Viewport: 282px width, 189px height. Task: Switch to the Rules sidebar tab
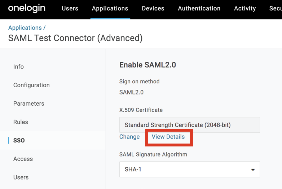pyautogui.click(x=21, y=122)
